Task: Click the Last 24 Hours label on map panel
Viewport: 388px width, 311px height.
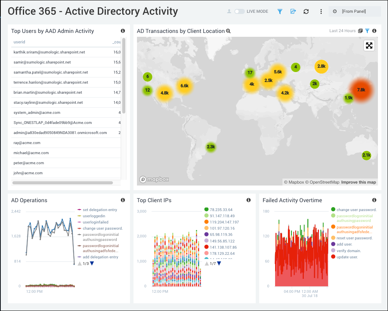Action: coord(343,31)
